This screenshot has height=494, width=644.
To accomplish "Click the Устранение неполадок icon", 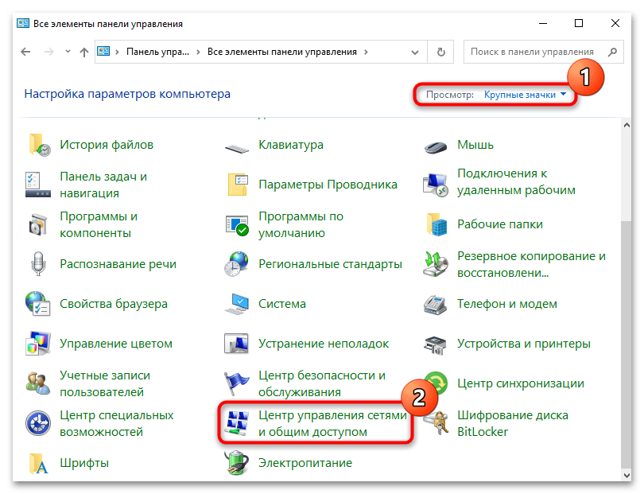I will (236, 343).
